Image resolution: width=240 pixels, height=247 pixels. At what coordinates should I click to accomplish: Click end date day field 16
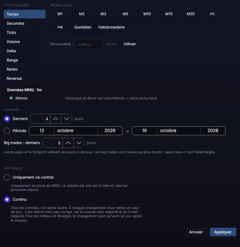(x=145, y=130)
